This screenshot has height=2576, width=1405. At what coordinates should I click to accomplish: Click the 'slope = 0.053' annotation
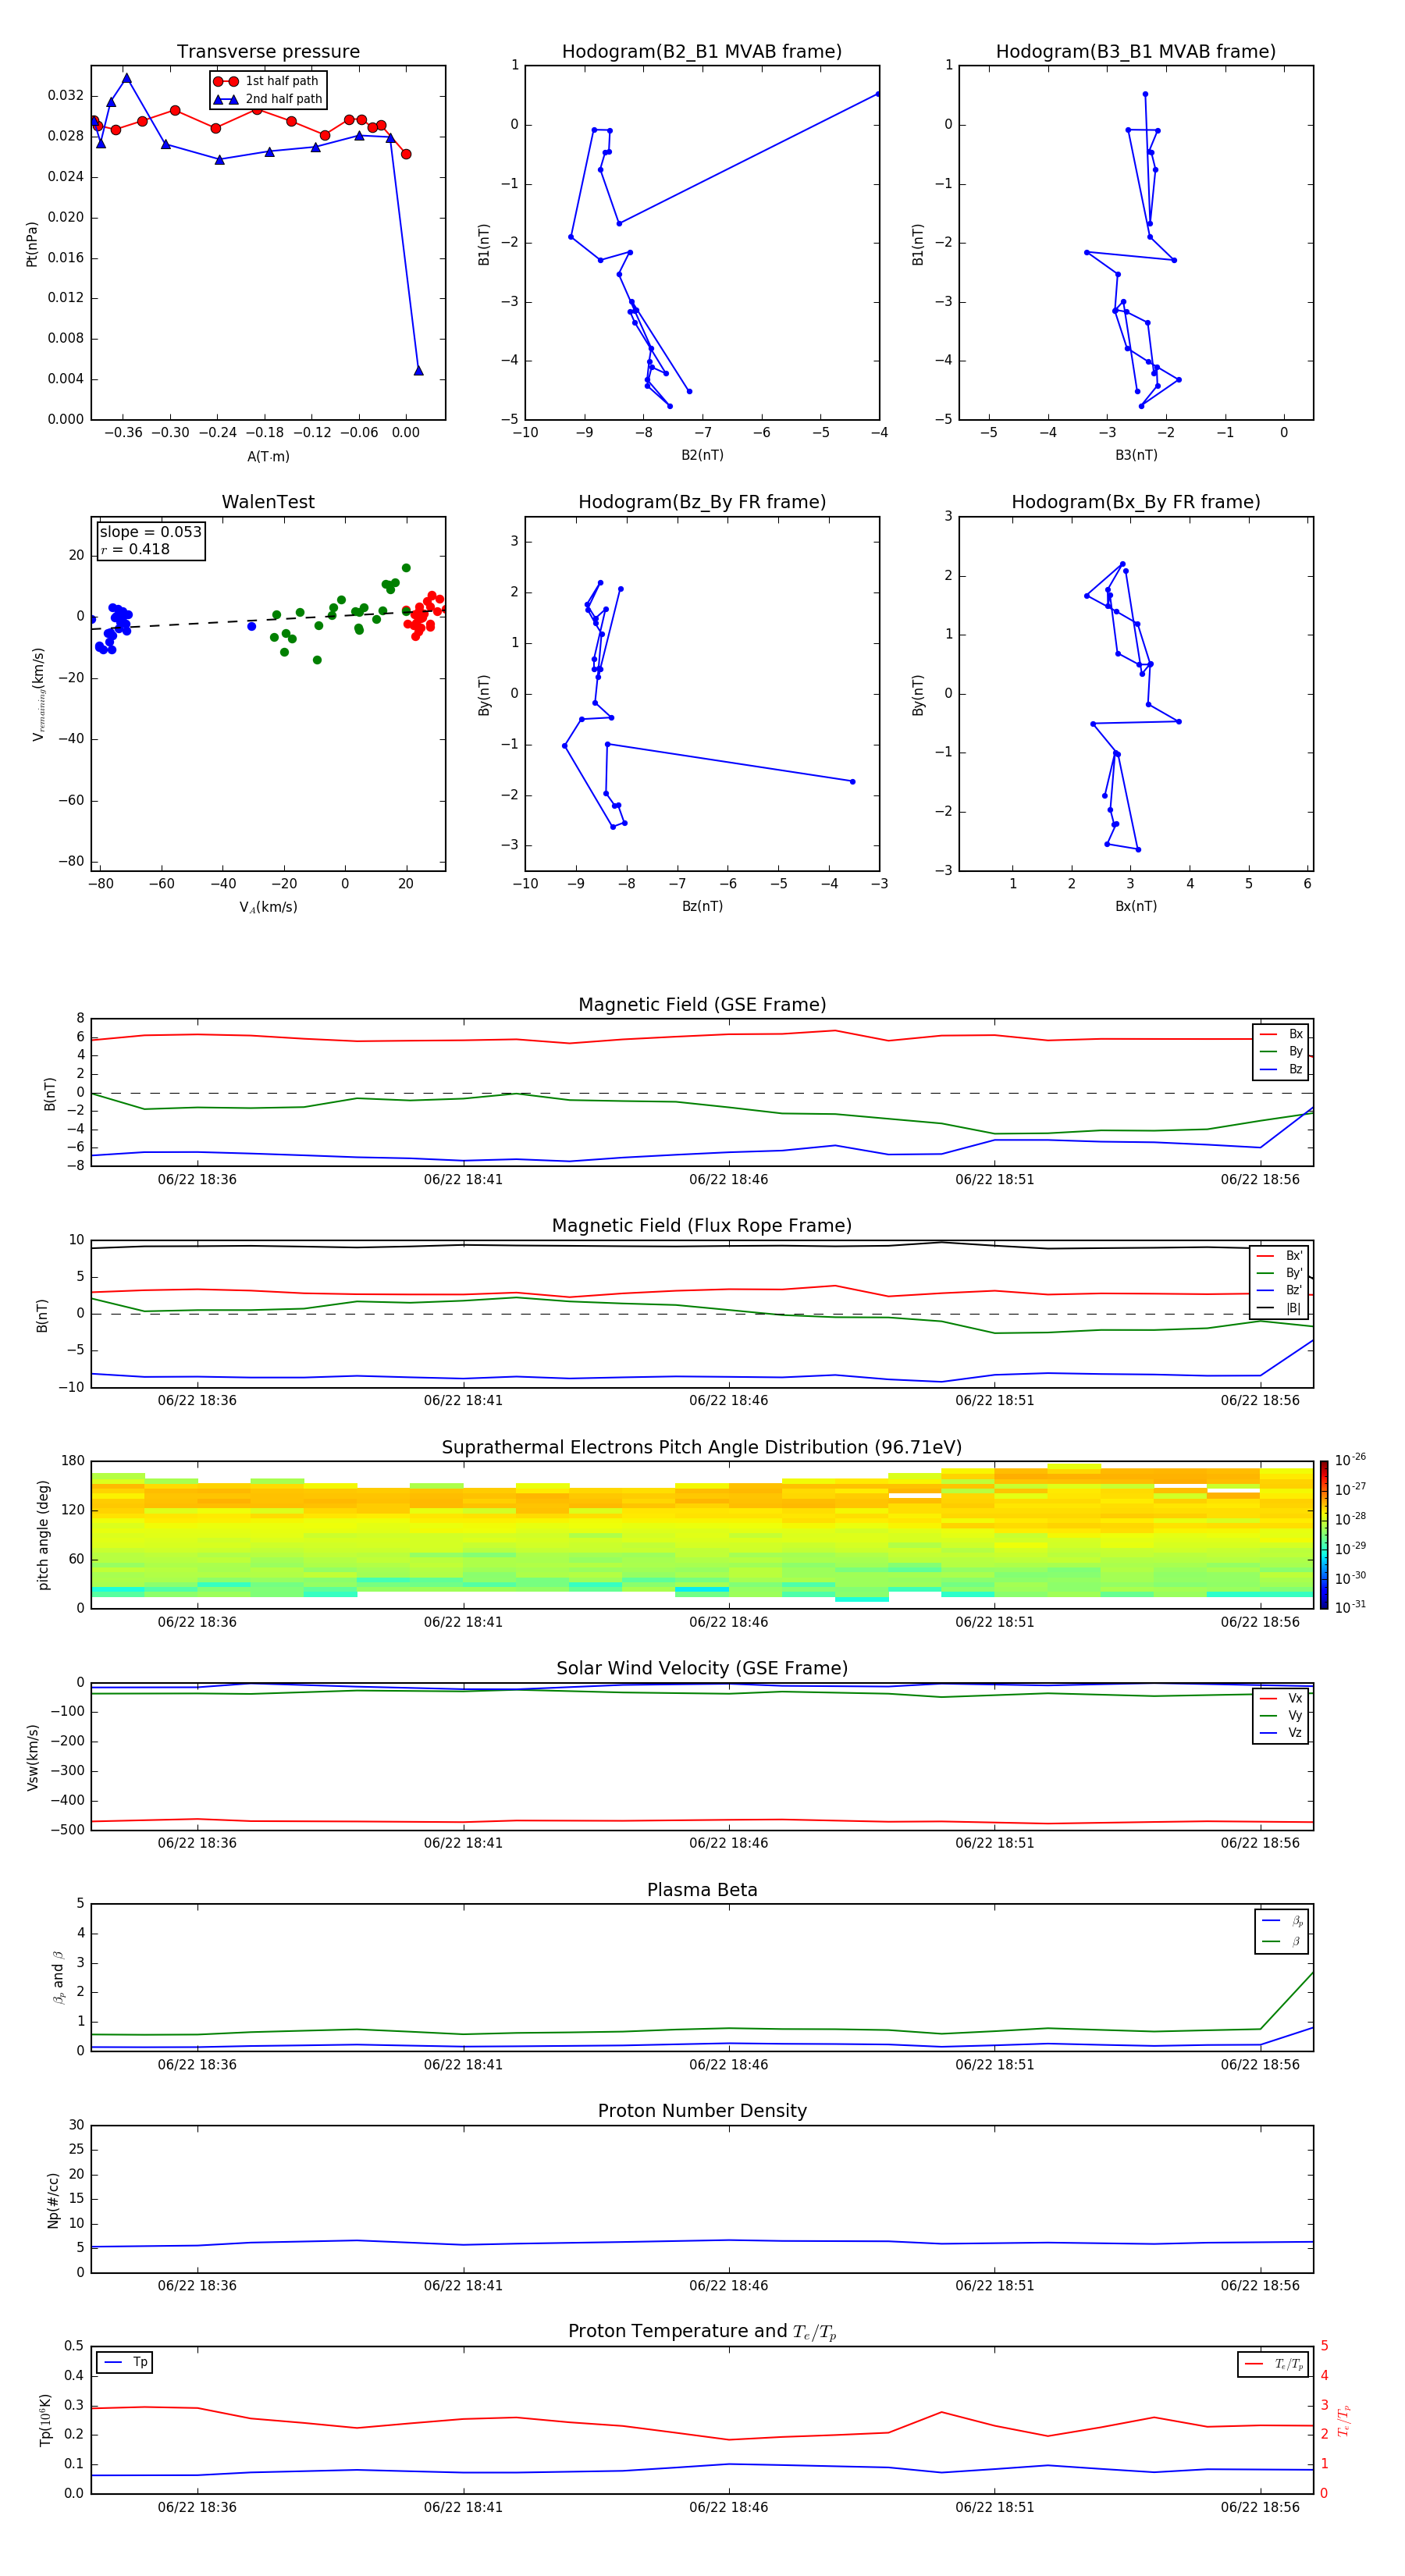pos(151,532)
